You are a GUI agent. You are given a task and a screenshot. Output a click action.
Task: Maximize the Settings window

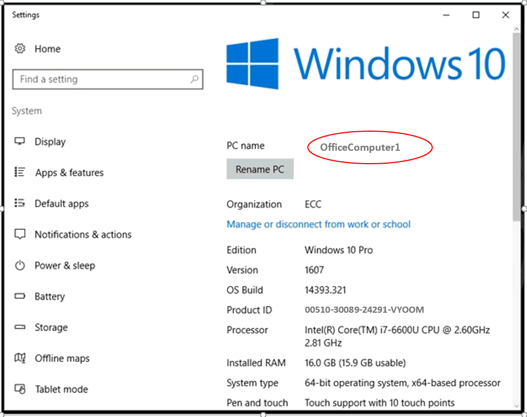pos(476,15)
